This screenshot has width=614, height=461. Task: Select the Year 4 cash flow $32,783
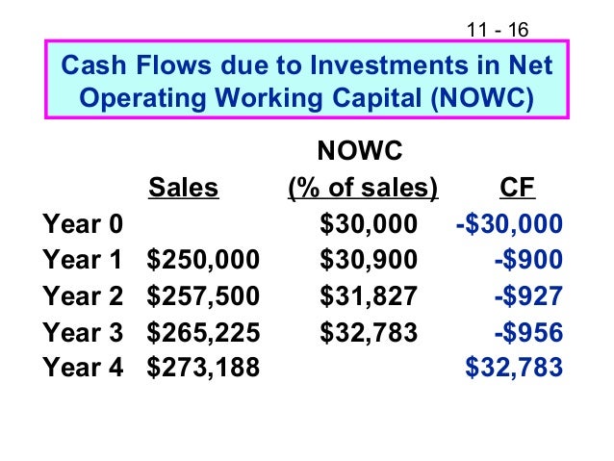pyautogui.click(x=514, y=368)
